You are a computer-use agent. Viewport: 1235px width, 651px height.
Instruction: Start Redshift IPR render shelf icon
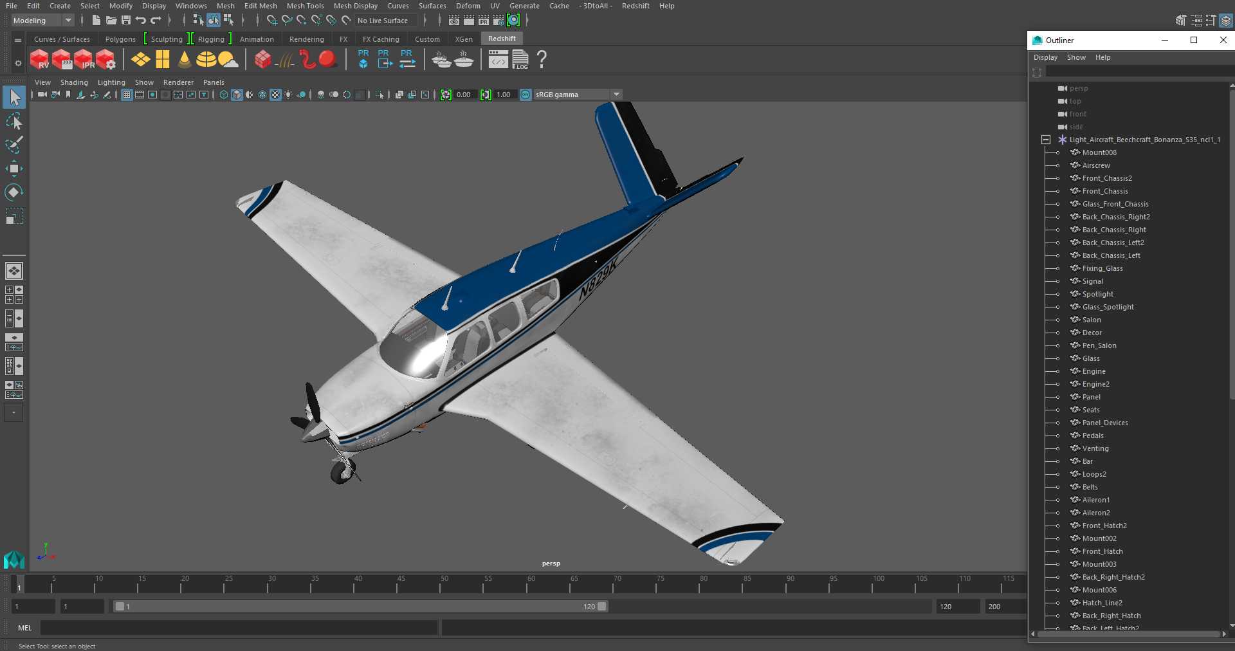(x=84, y=60)
